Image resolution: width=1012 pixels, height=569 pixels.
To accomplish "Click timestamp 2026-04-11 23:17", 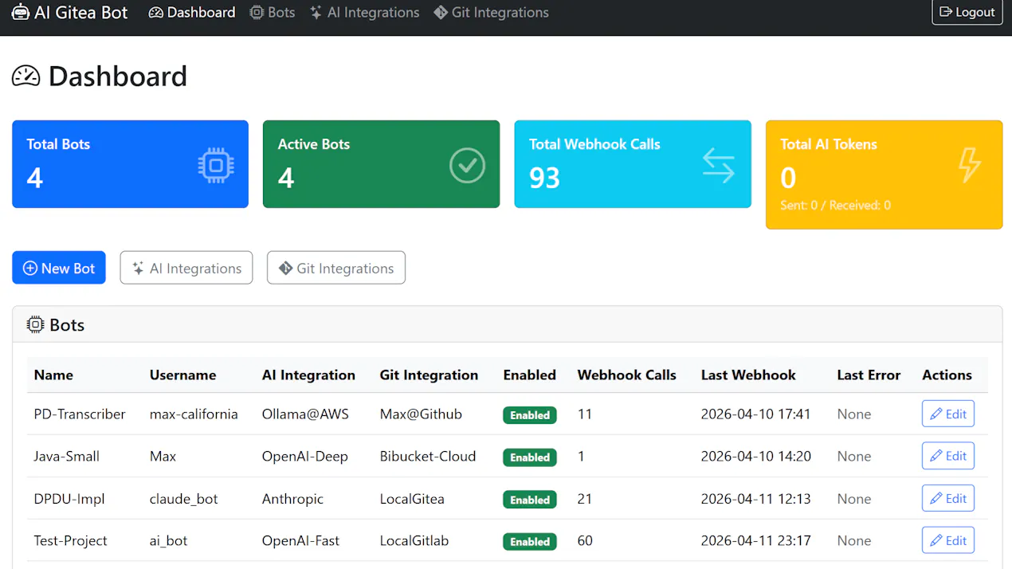I will (755, 540).
